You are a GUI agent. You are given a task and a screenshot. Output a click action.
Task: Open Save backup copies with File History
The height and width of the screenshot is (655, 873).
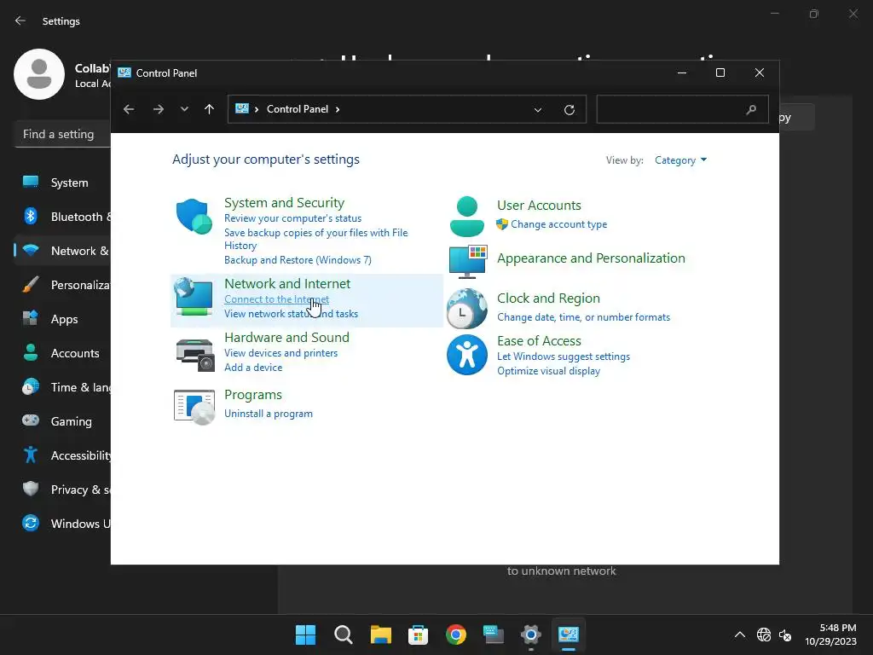[315, 239]
